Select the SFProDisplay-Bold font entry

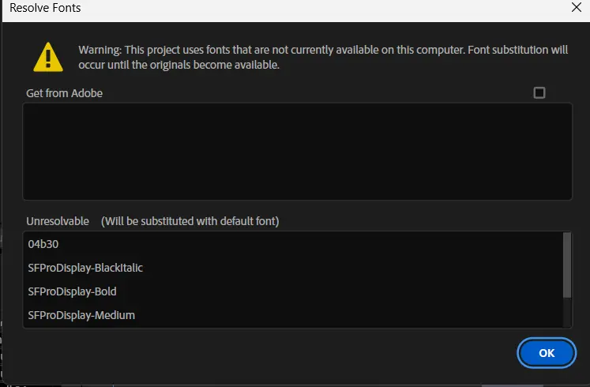click(x=72, y=291)
